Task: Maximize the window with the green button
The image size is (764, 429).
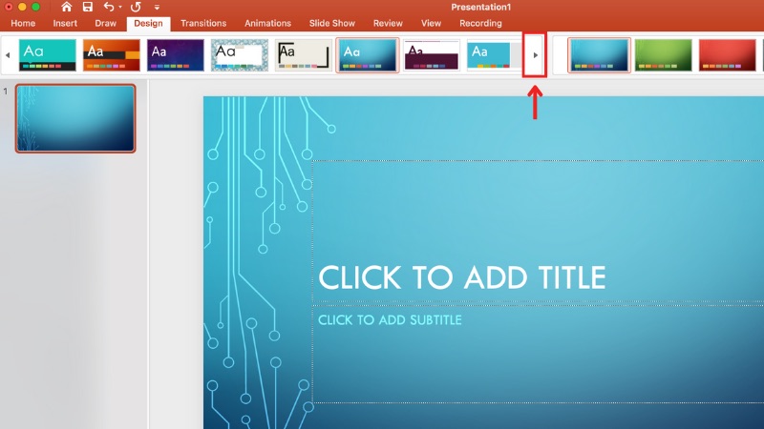Action: (x=35, y=7)
